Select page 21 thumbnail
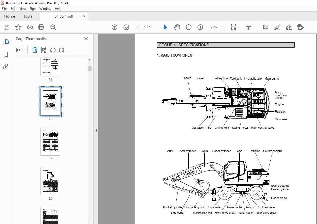The height and width of the screenshot is (224, 317). click(50, 102)
